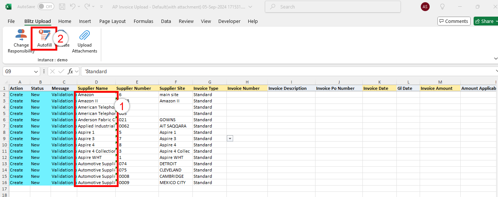Click the main site supplier site cell

[175, 95]
